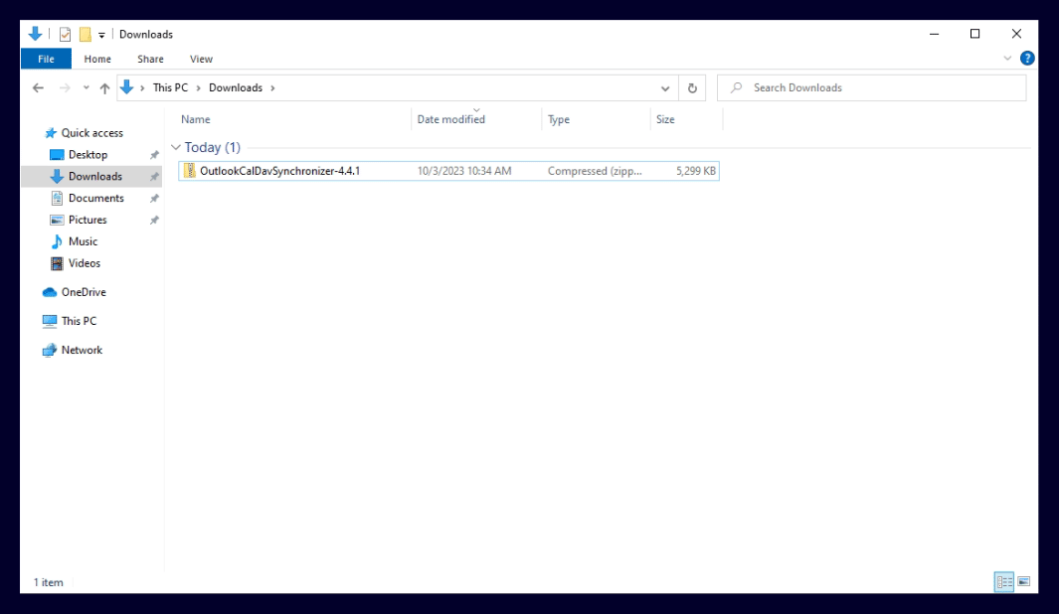The width and height of the screenshot is (1059, 614).
Task: Open the Share ribbon tab
Action: pyautogui.click(x=150, y=59)
